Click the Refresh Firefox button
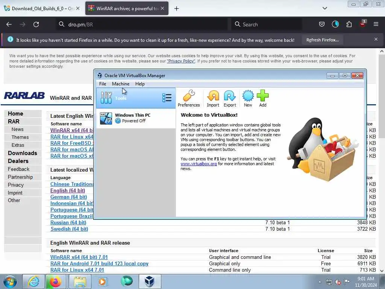385x289 pixels. (x=322, y=40)
